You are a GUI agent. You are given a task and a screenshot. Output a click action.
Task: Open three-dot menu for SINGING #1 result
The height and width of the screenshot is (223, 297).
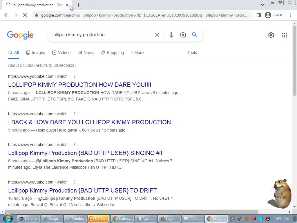75,145
